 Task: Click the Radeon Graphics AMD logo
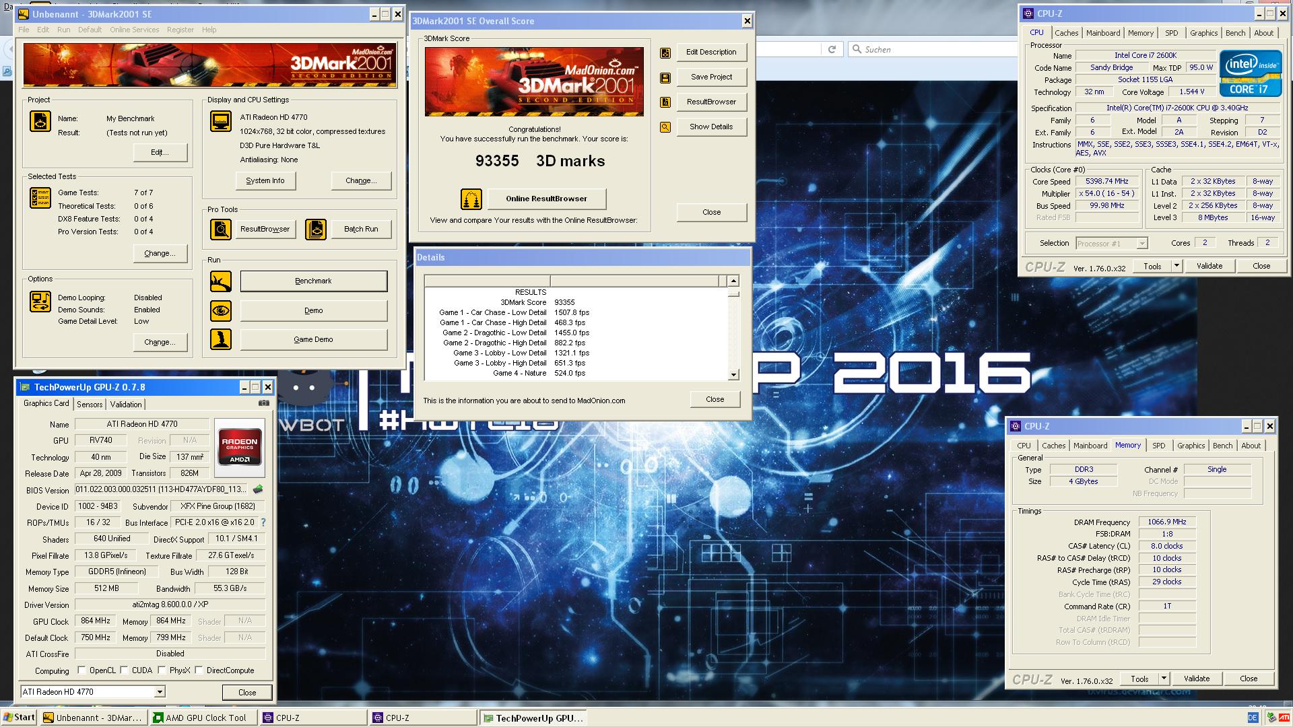point(240,448)
